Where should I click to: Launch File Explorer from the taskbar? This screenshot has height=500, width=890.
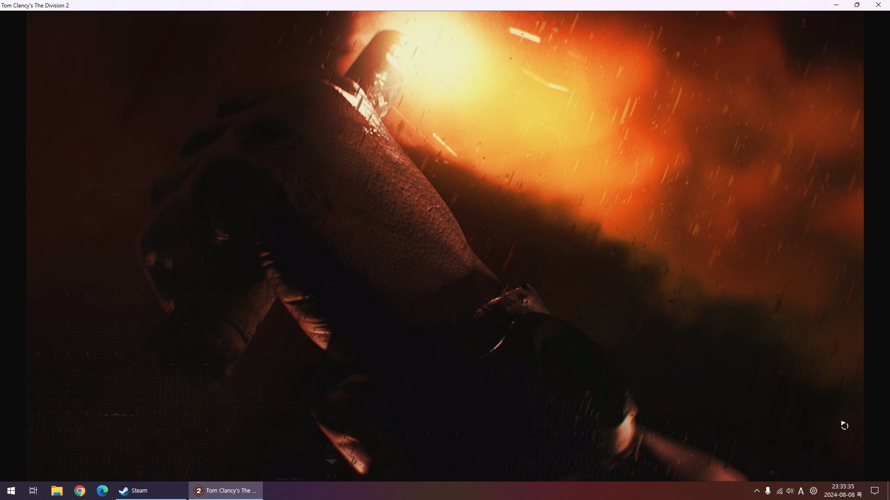[57, 491]
